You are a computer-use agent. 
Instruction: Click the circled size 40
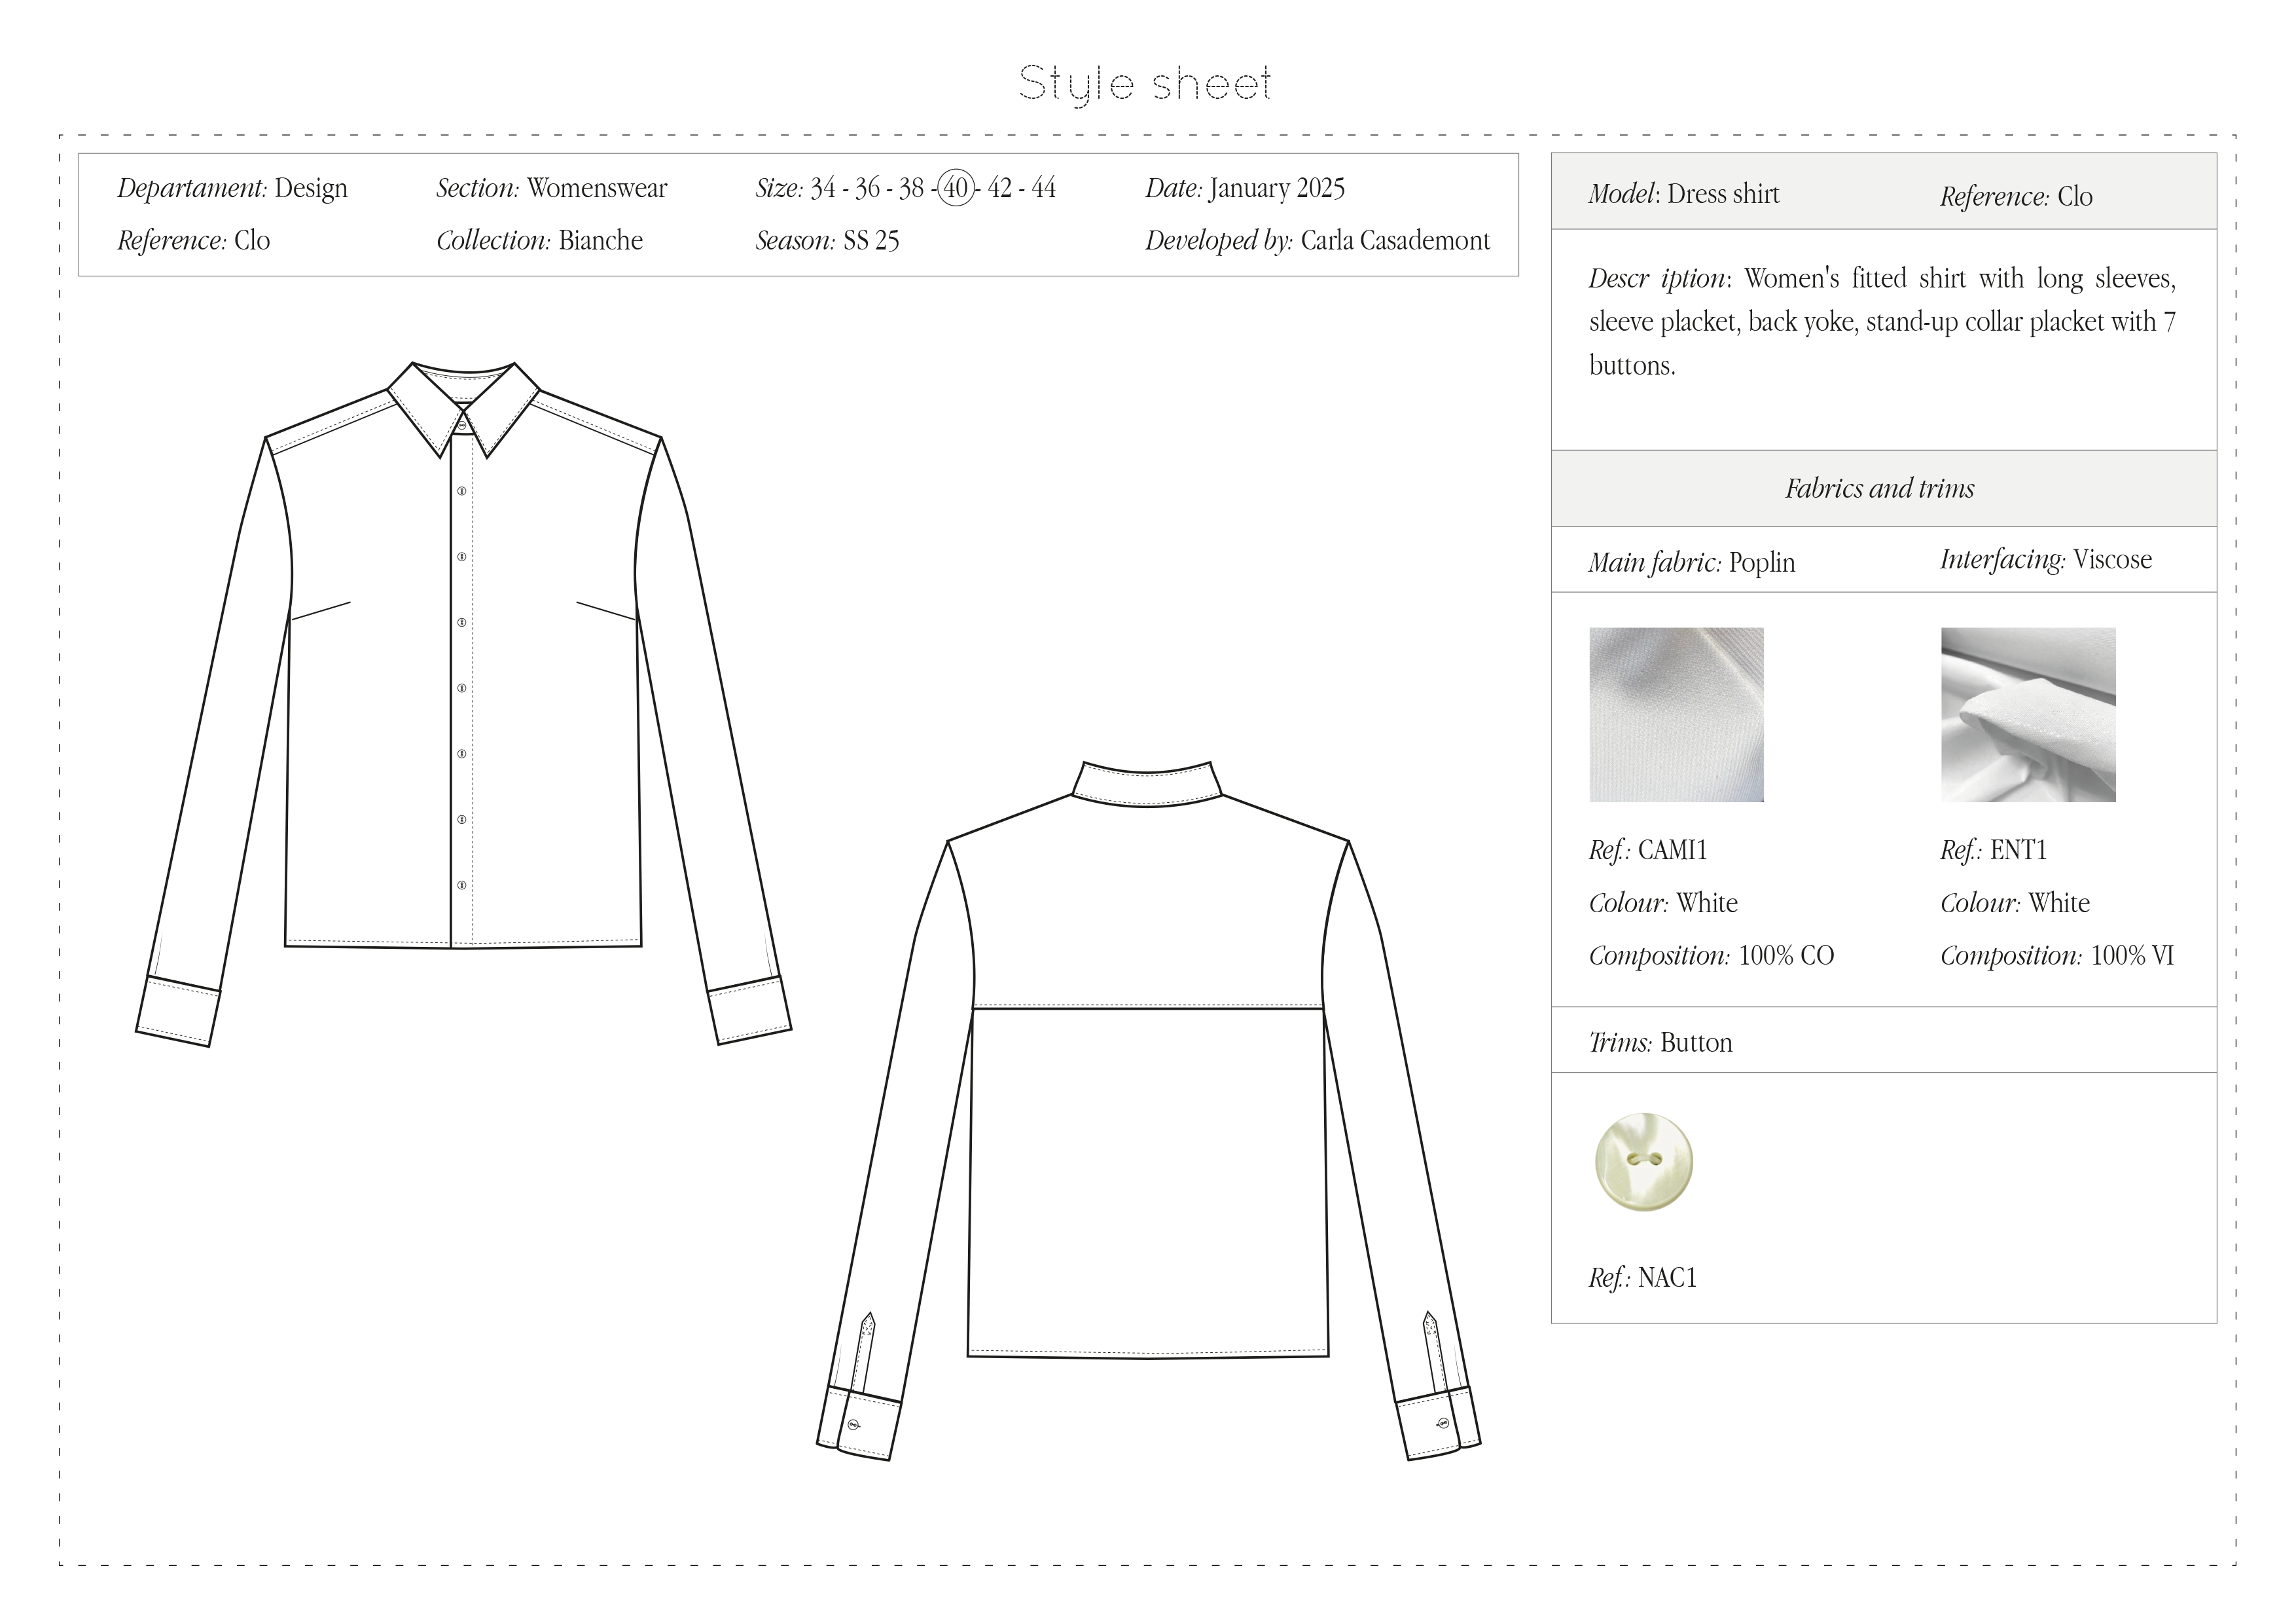[x=956, y=188]
